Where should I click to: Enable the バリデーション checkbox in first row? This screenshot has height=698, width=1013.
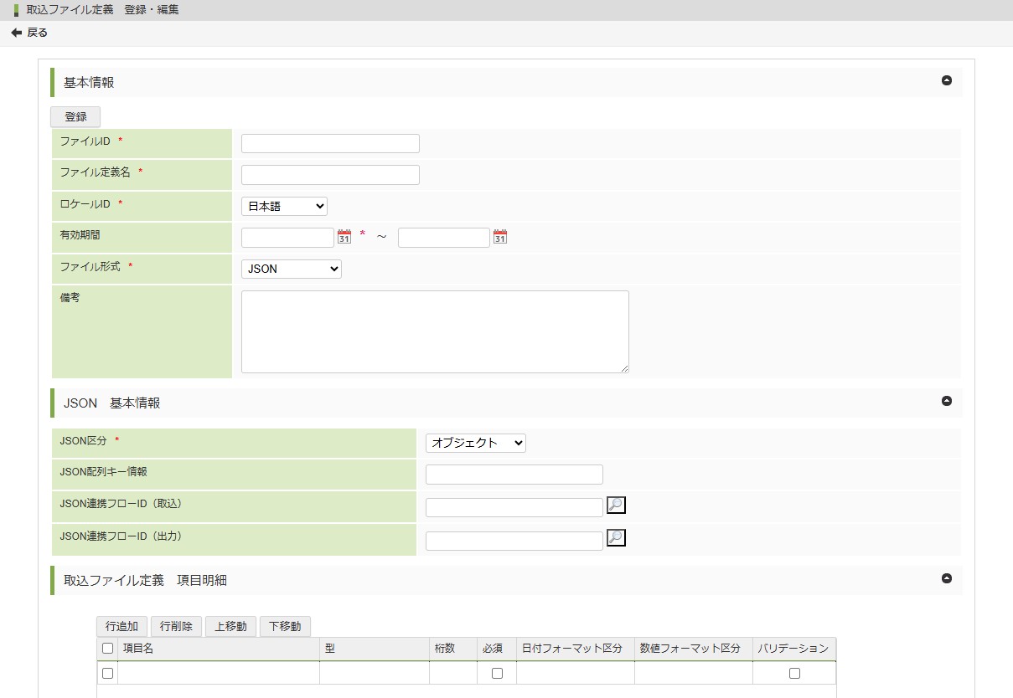pyautogui.click(x=794, y=673)
